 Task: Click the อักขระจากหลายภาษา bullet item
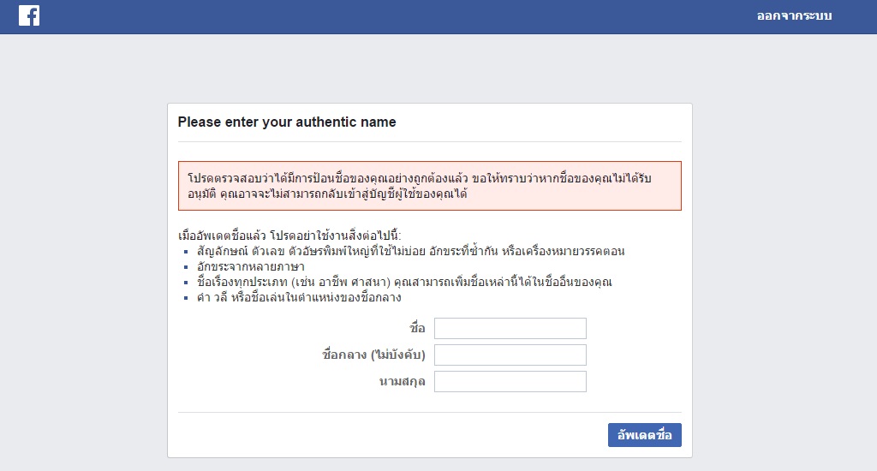[x=251, y=267]
